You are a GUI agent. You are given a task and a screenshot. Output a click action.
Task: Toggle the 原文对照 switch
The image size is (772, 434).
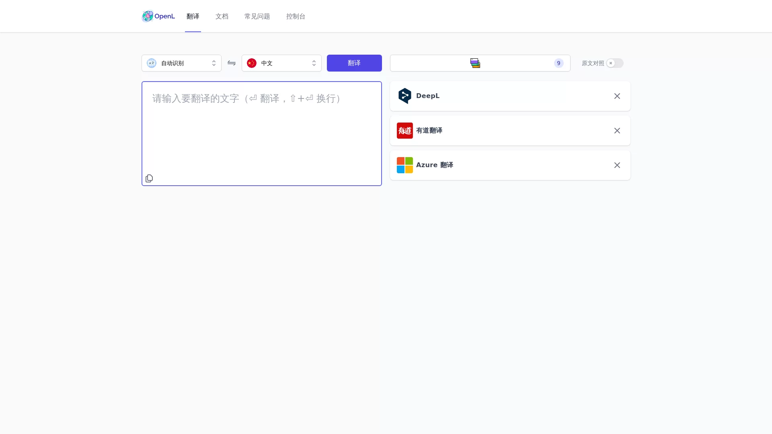click(614, 63)
